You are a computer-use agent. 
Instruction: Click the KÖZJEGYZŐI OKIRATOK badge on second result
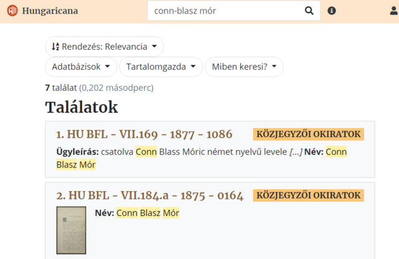pyautogui.click(x=309, y=195)
